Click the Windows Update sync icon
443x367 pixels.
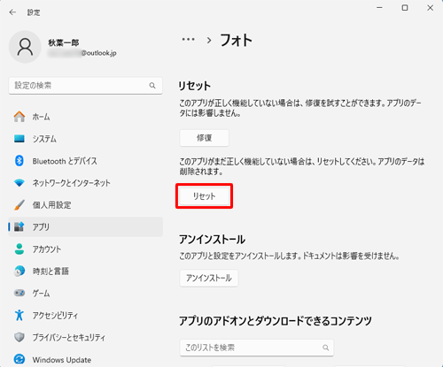(x=19, y=359)
